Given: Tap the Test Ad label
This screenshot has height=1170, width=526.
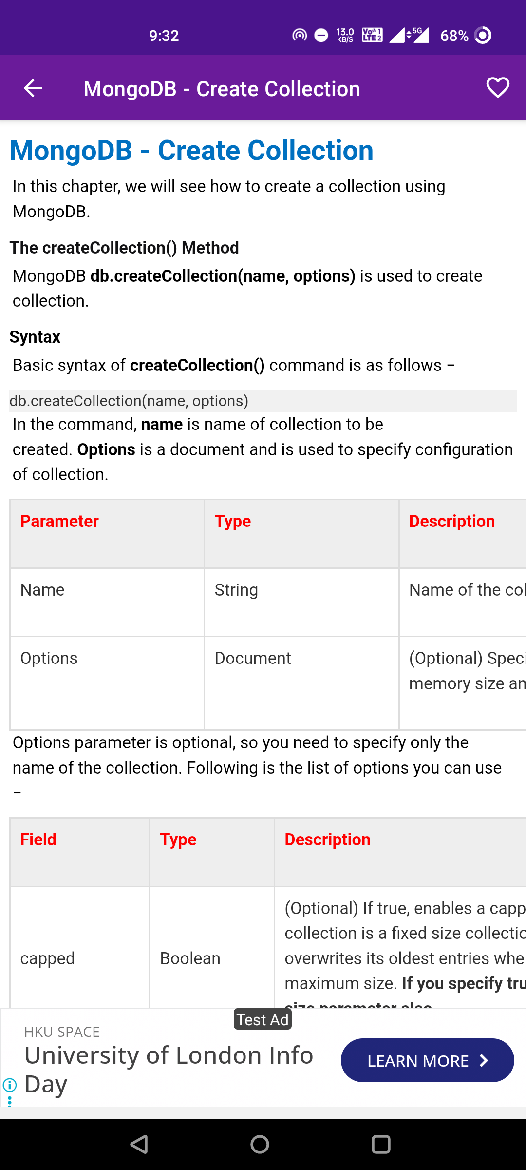Looking at the screenshot, I should pyautogui.click(x=263, y=1019).
